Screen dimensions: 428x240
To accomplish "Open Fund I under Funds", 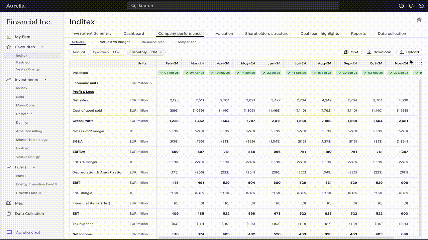I will 21,176.
